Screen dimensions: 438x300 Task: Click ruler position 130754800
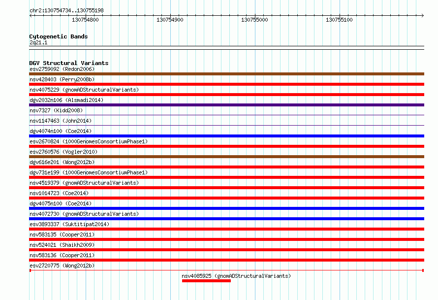click(x=85, y=20)
